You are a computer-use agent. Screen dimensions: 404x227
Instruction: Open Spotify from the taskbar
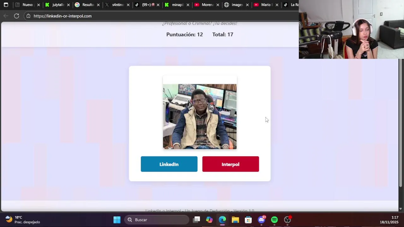pyautogui.click(x=274, y=220)
